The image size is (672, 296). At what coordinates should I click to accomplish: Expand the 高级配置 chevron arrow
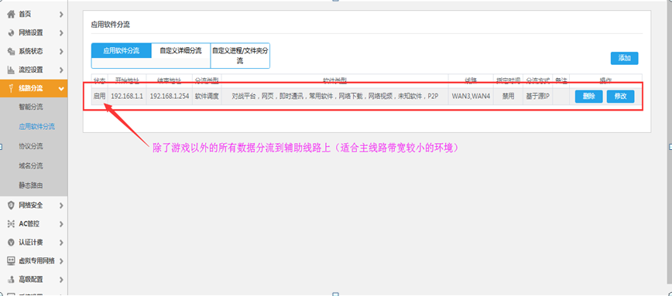click(x=61, y=279)
